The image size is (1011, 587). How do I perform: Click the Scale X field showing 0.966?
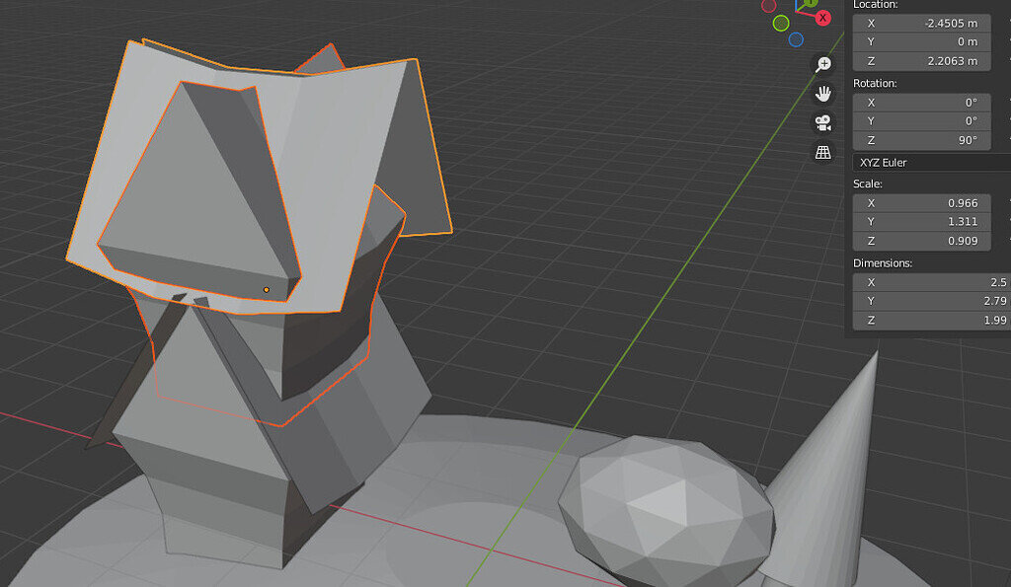(922, 203)
